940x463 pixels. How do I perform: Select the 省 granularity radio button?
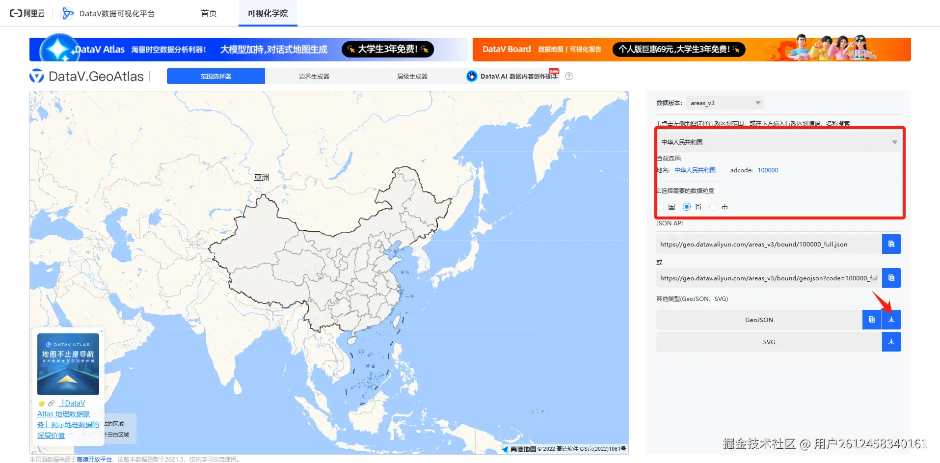(x=687, y=207)
